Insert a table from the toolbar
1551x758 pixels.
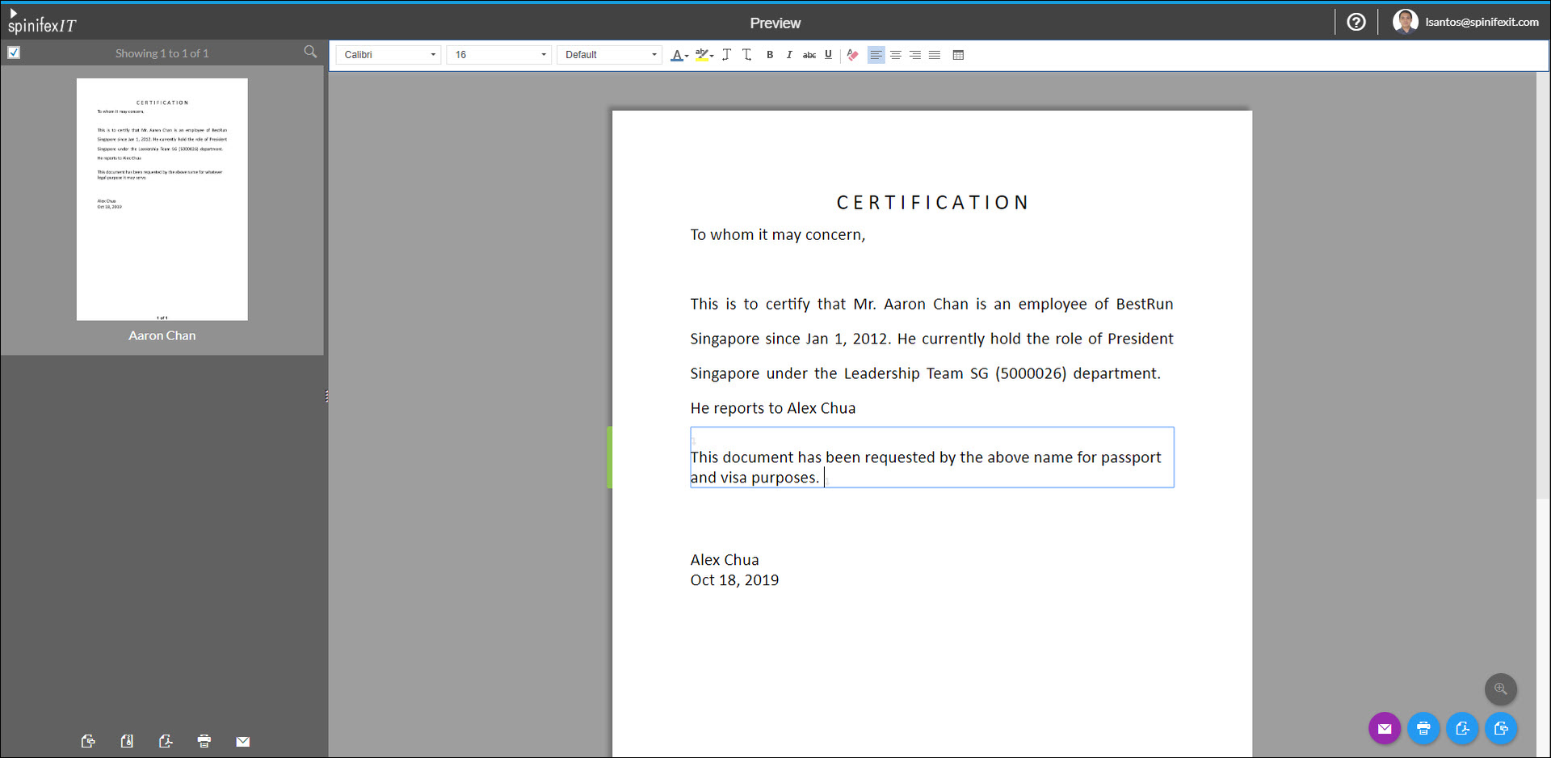click(958, 55)
